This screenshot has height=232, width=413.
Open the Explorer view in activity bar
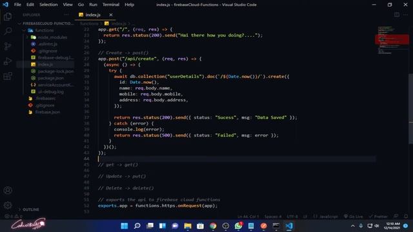point(8,17)
